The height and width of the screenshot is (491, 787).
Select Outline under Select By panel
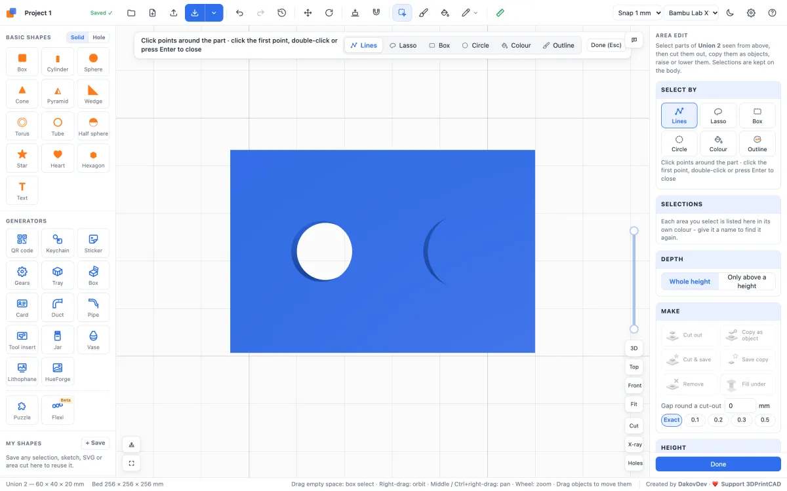tap(757, 143)
